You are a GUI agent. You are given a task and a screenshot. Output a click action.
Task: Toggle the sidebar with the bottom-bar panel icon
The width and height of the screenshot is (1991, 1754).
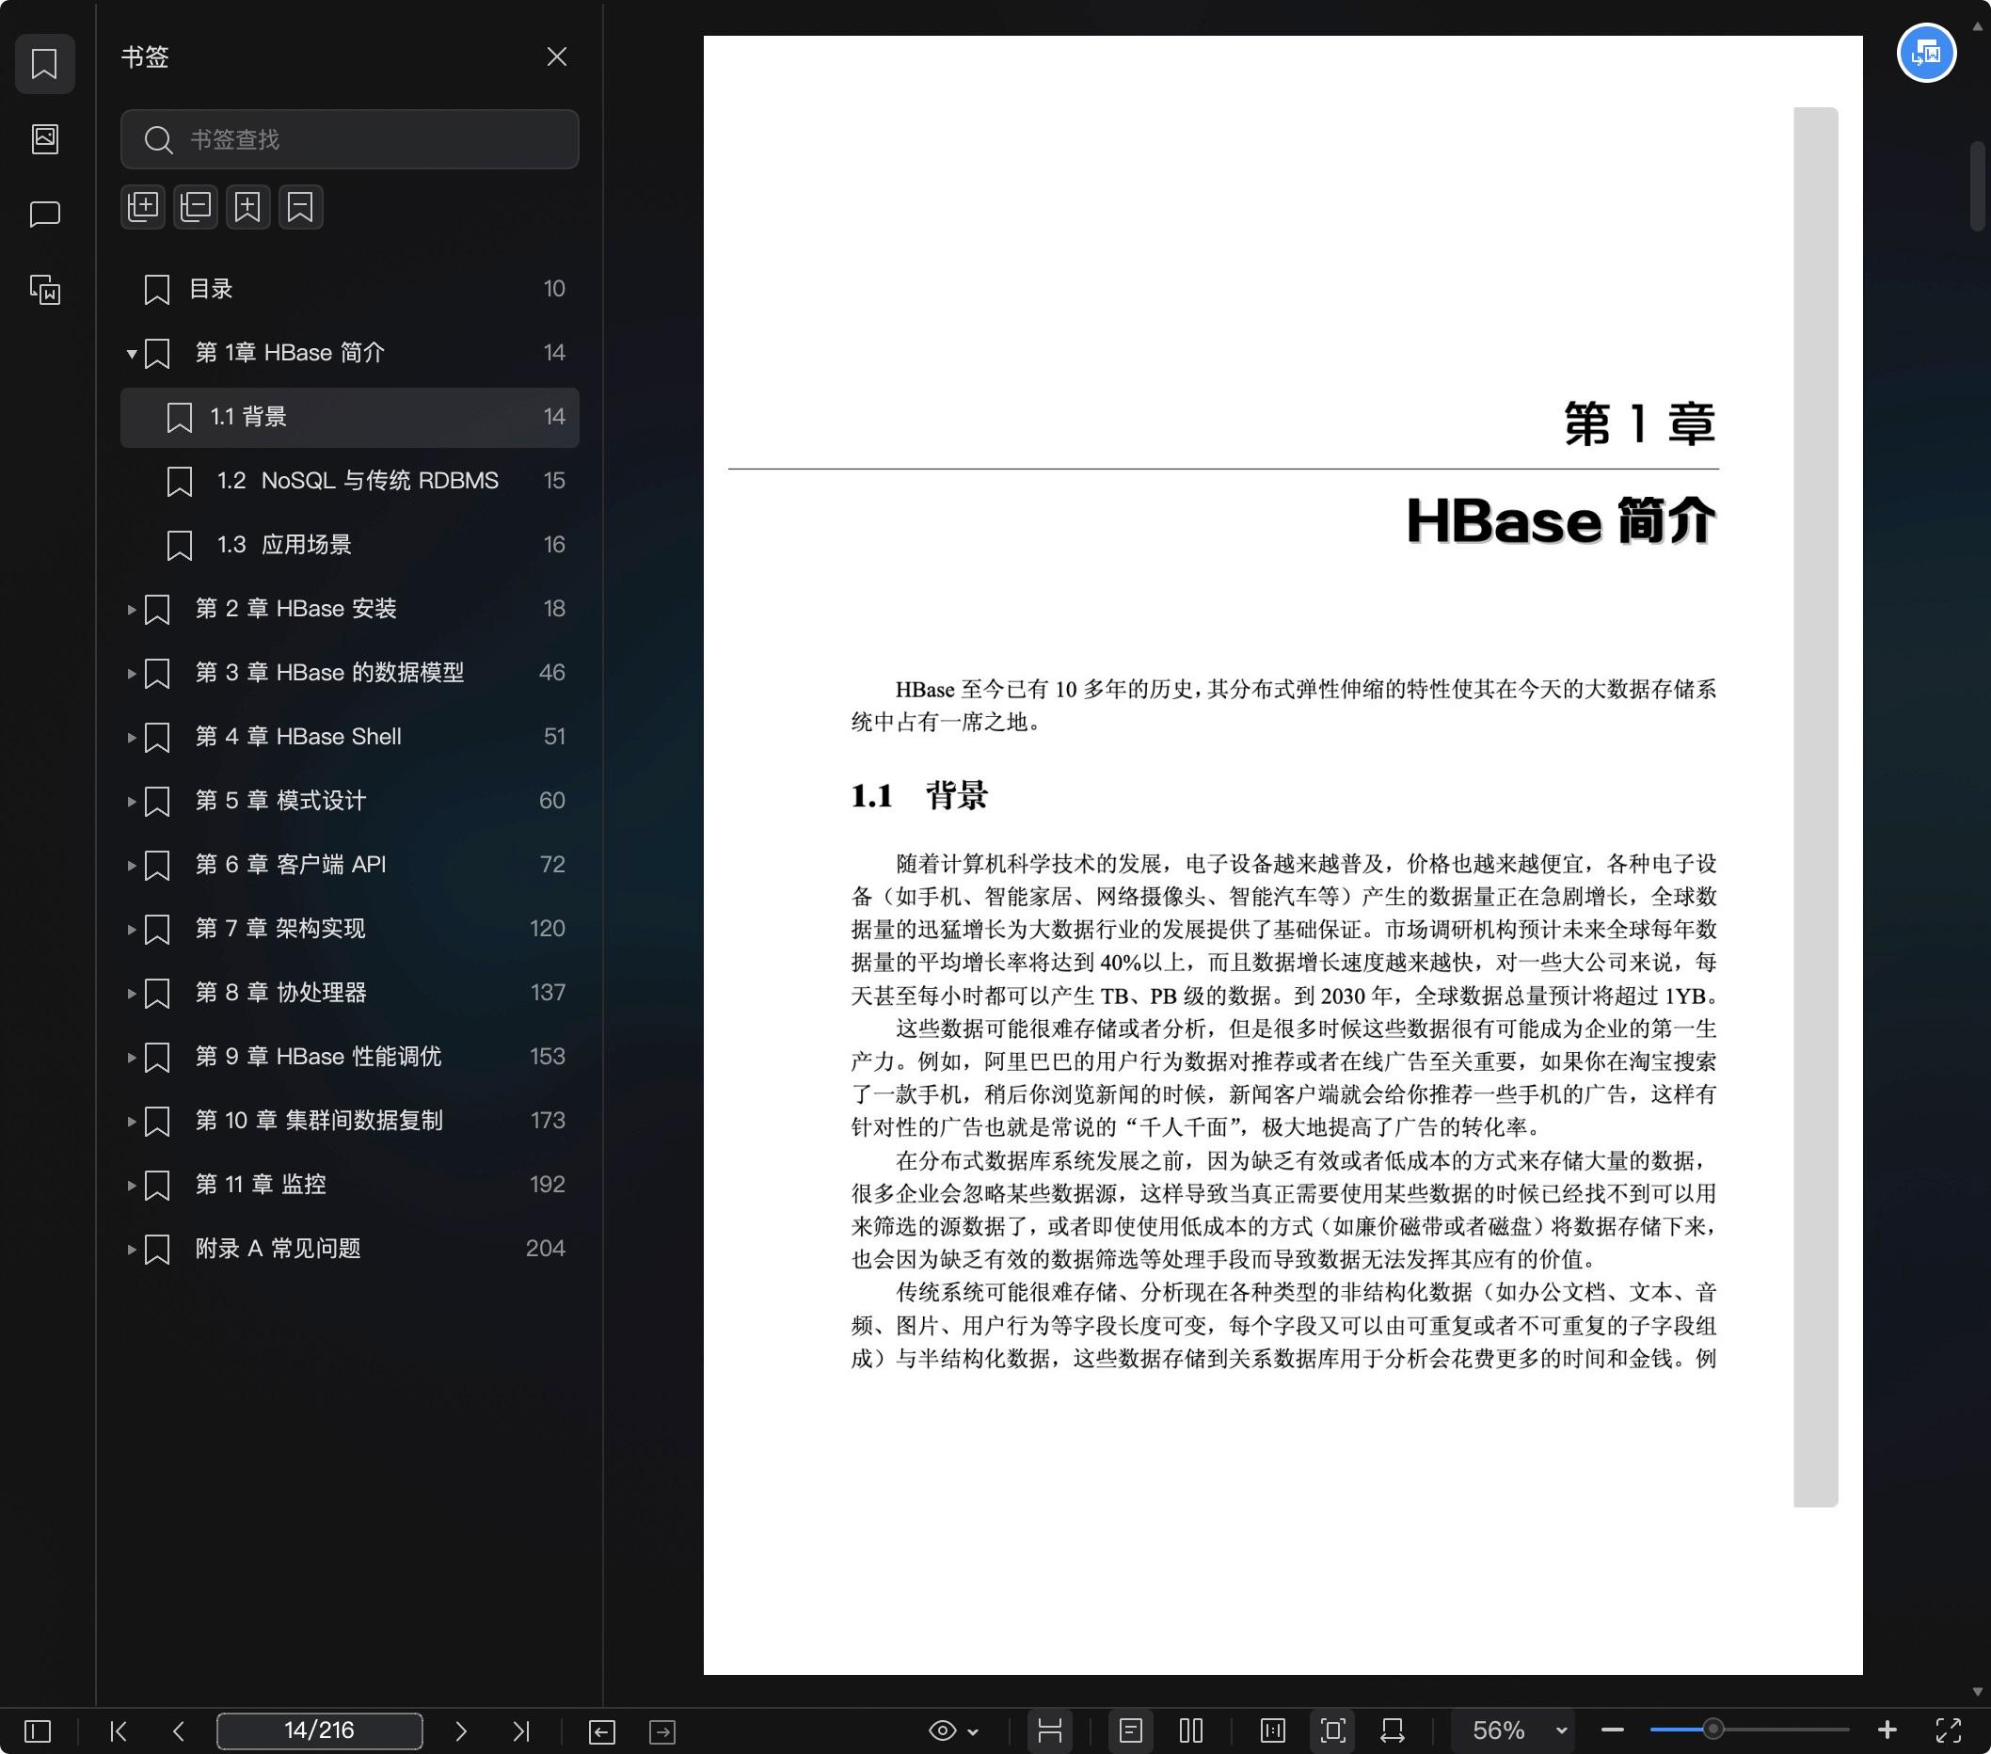pyautogui.click(x=37, y=1730)
